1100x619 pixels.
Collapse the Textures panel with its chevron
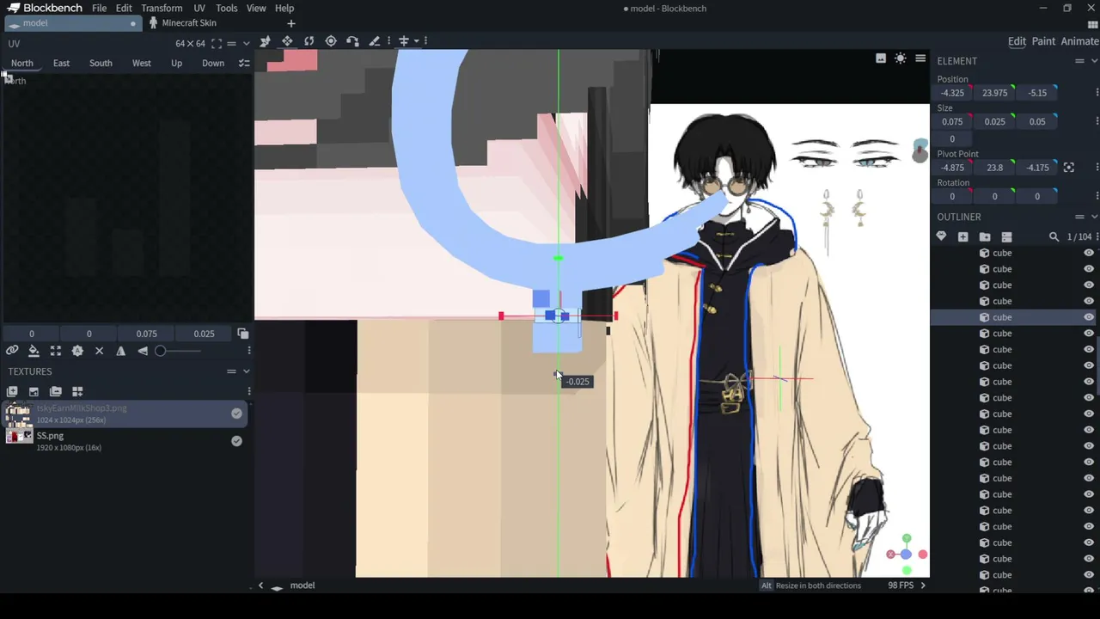click(x=246, y=371)
